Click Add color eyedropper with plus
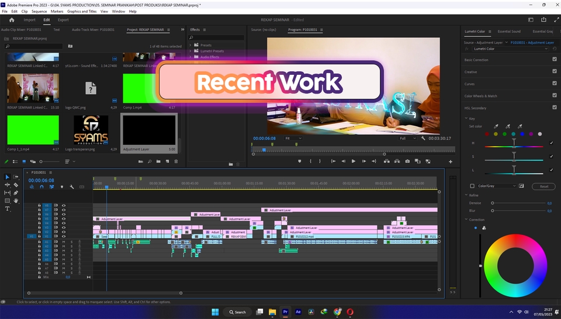The height and width of the screenshot is (319, 561). (508, 126)
